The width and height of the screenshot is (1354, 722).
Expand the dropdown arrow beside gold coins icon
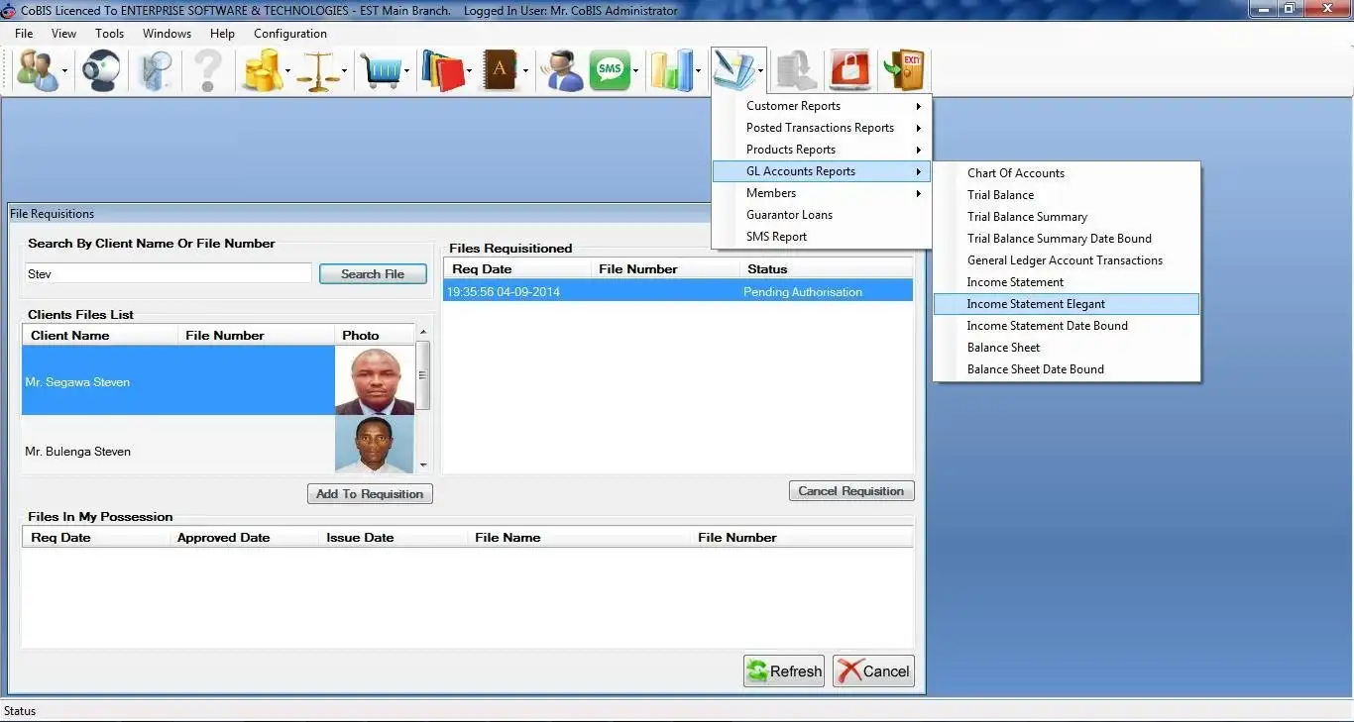click(287, 71)
